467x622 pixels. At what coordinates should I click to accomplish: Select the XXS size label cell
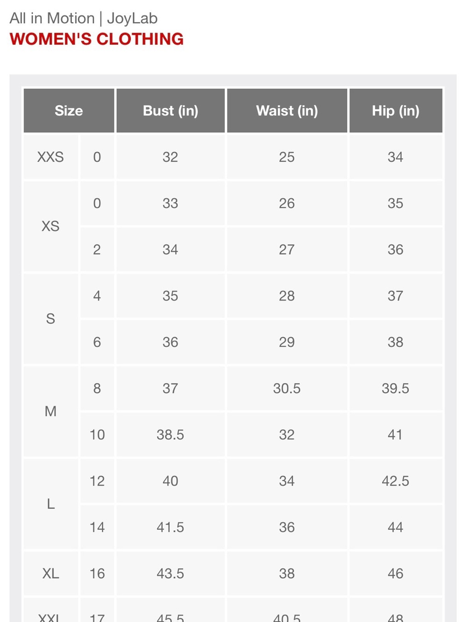click(x=50, y=157)
